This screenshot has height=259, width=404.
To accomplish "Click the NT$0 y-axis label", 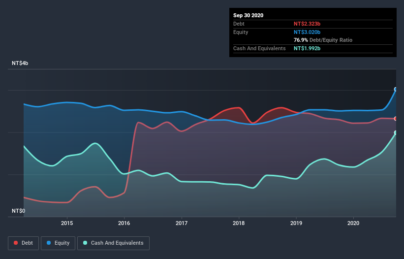I will (19, 211).
